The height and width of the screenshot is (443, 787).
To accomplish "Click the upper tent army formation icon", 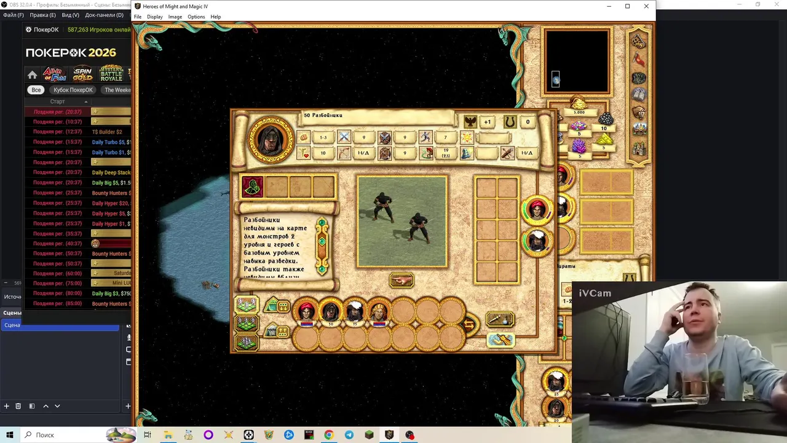I will click(x=277, y=305).
